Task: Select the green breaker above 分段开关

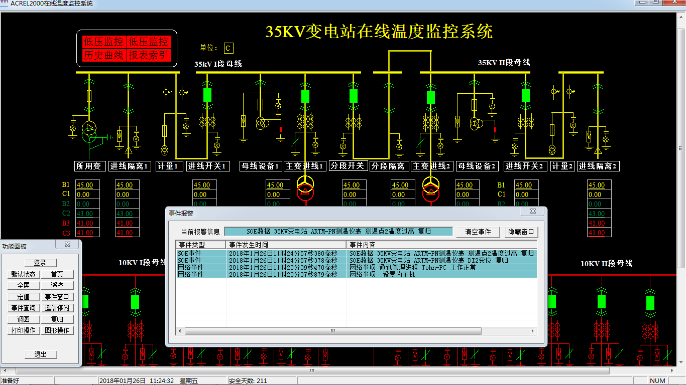Action: [x=354, y=95]
